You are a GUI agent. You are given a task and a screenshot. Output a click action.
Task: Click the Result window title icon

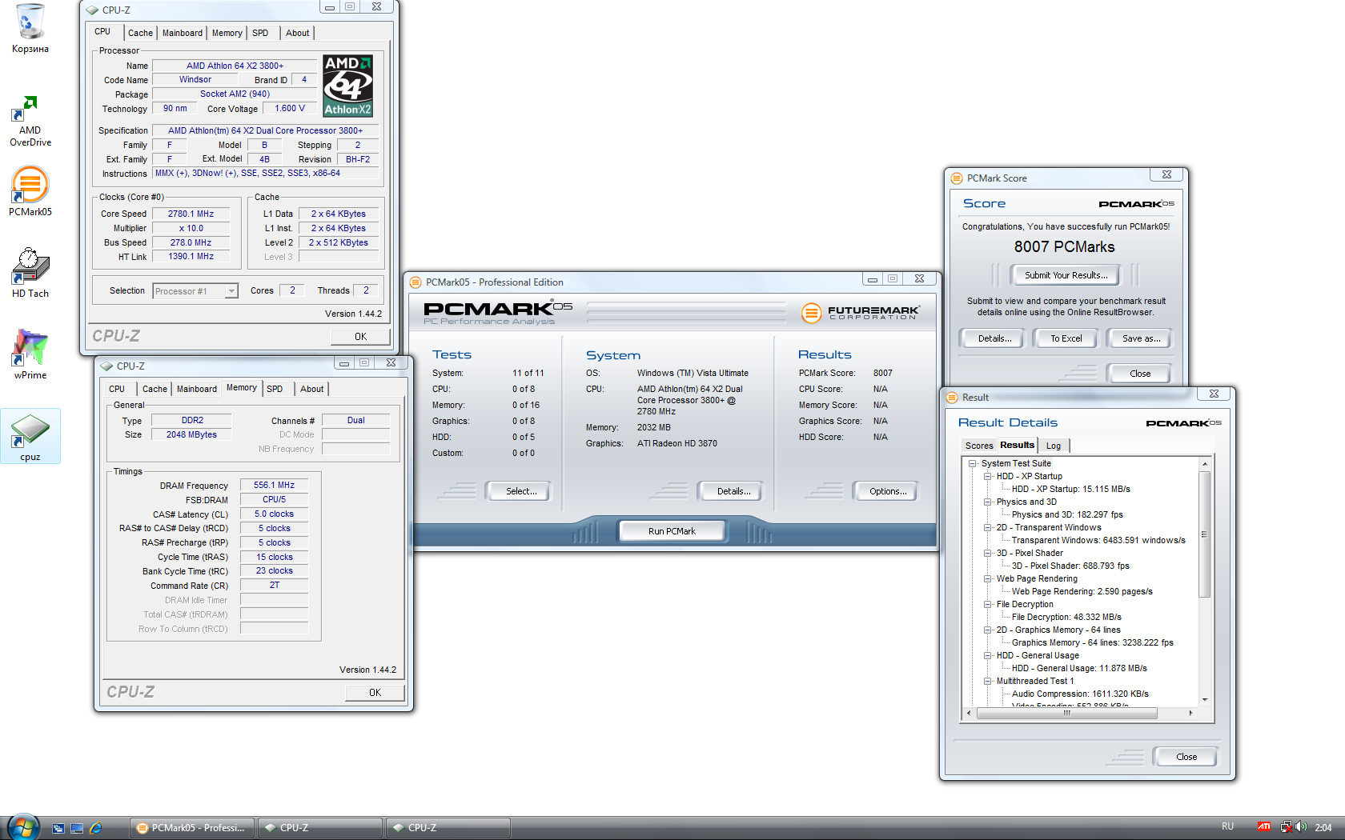(952, 398)
